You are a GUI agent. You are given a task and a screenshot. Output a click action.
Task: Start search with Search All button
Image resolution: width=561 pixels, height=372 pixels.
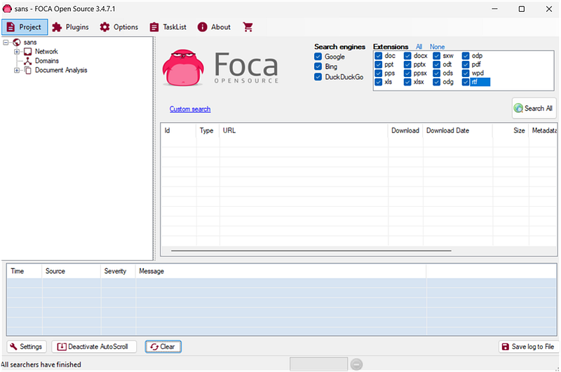coord(534,108)
